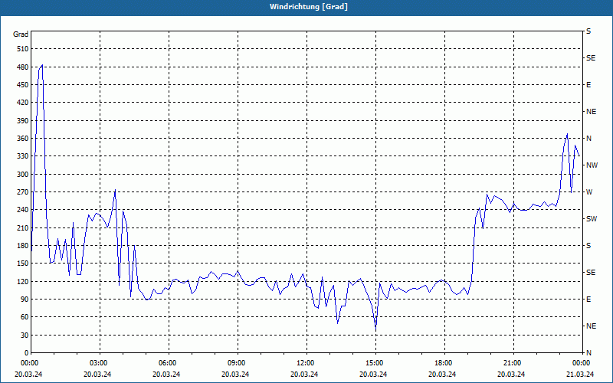Click the NW compass direction label
The height and width of the screenshot is (383, 613).
[592, 165]
